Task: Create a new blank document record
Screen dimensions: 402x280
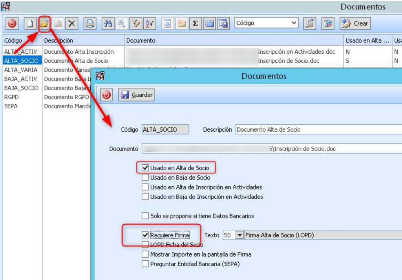Action: coord(29,24)
